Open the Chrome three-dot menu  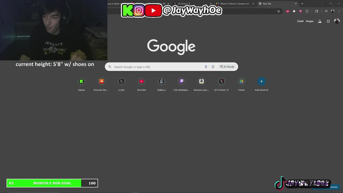(x=339, y=11)
